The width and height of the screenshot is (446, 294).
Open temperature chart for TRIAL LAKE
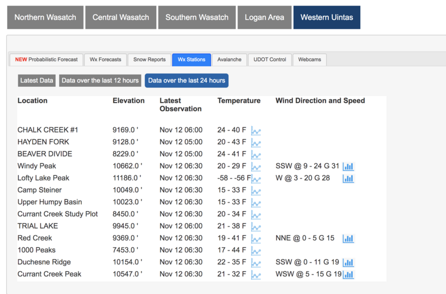click(256, 227)
